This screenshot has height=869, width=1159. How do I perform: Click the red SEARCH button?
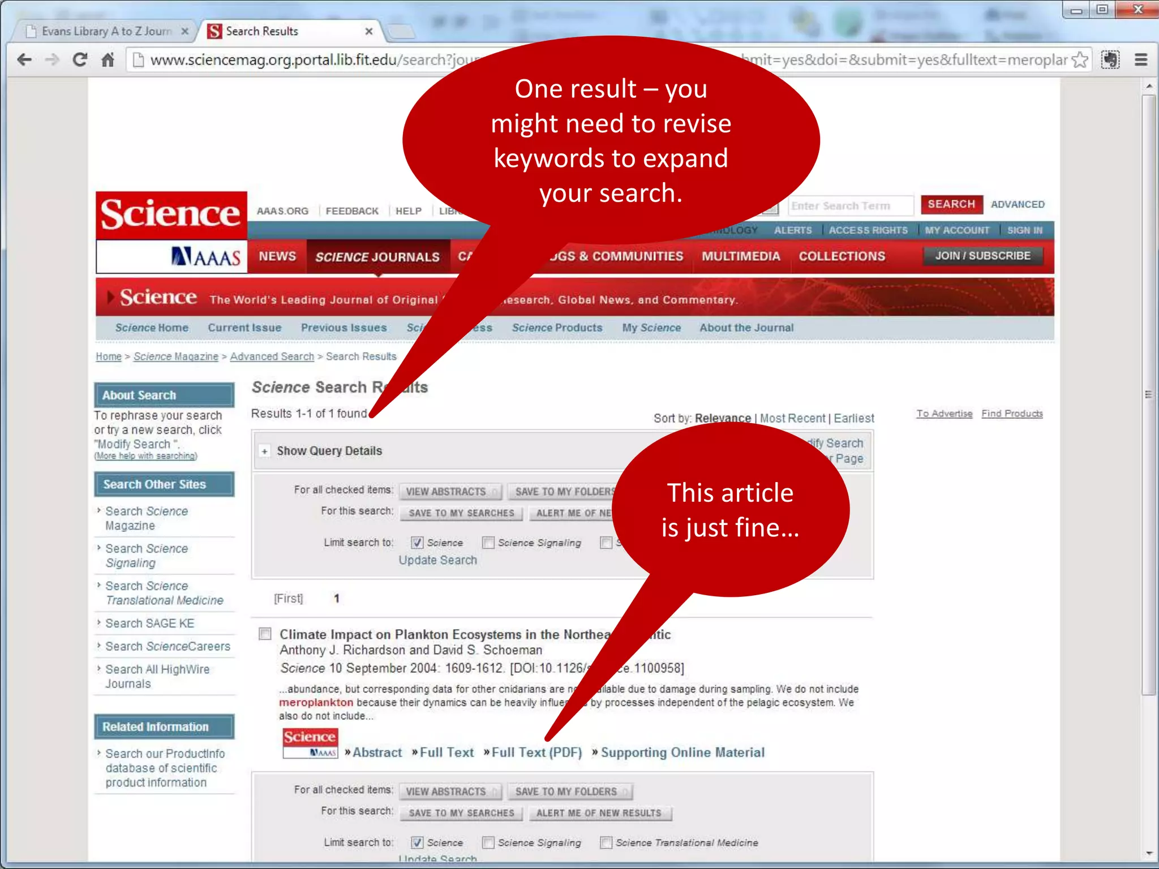coord(951,204)
